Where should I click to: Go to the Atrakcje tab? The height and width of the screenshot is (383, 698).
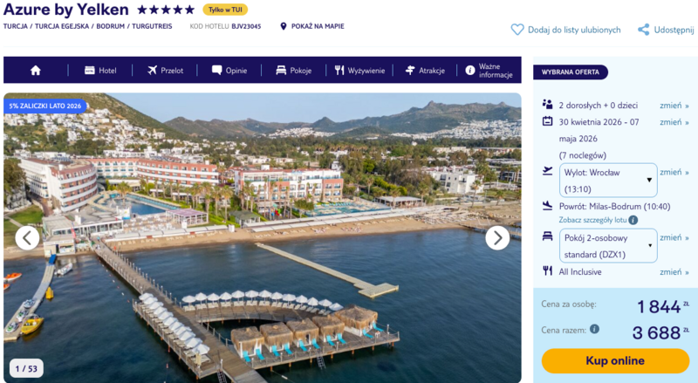click(425, 71)
